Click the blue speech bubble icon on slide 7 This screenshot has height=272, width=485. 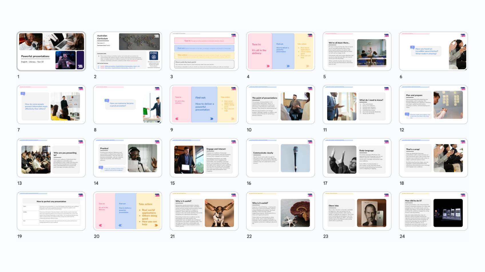pyautogui.click(x=23, y=94)
